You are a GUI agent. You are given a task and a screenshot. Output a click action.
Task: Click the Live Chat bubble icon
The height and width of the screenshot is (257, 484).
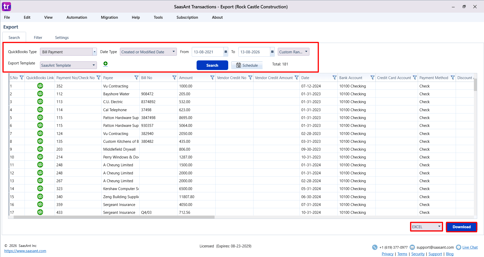tap(458, 247)
